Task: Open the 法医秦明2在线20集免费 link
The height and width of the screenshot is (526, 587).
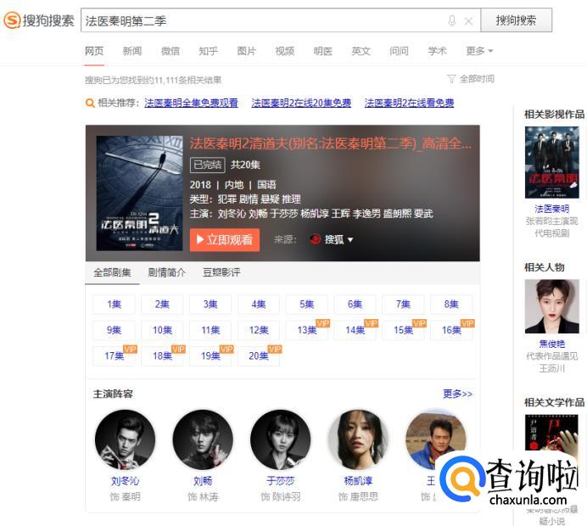Action: click(x=301, y=103)
